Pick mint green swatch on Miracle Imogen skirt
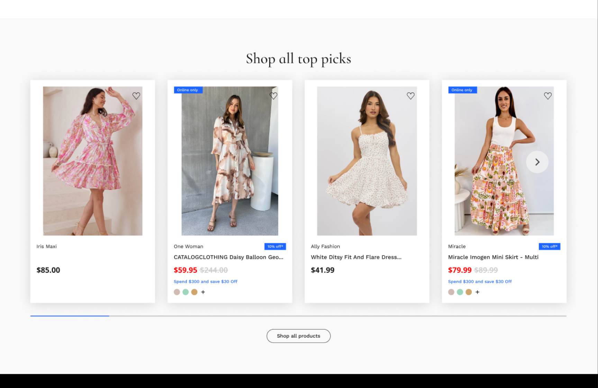This screenshot has height=388, width=598. 460,292
